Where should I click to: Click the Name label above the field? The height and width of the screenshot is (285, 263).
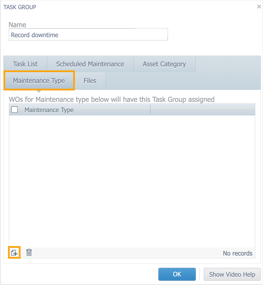tap(17, 25)
